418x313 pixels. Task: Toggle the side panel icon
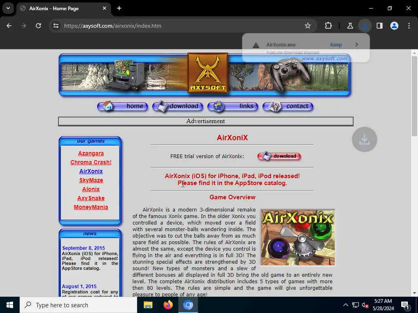(380, 26)
